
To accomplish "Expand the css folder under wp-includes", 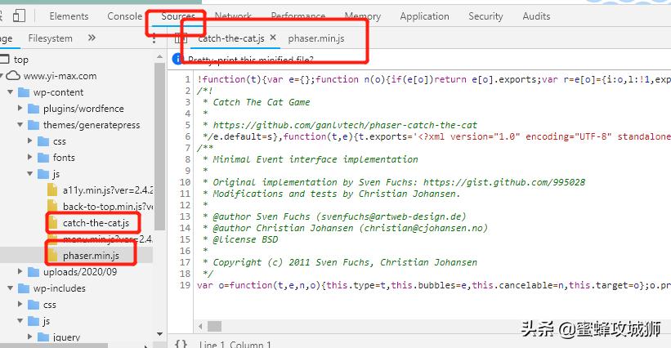I will coord(20,305).
